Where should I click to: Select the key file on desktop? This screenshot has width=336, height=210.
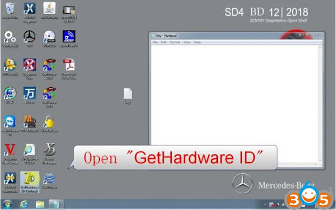pyautogui.click(x=128, y=96)
